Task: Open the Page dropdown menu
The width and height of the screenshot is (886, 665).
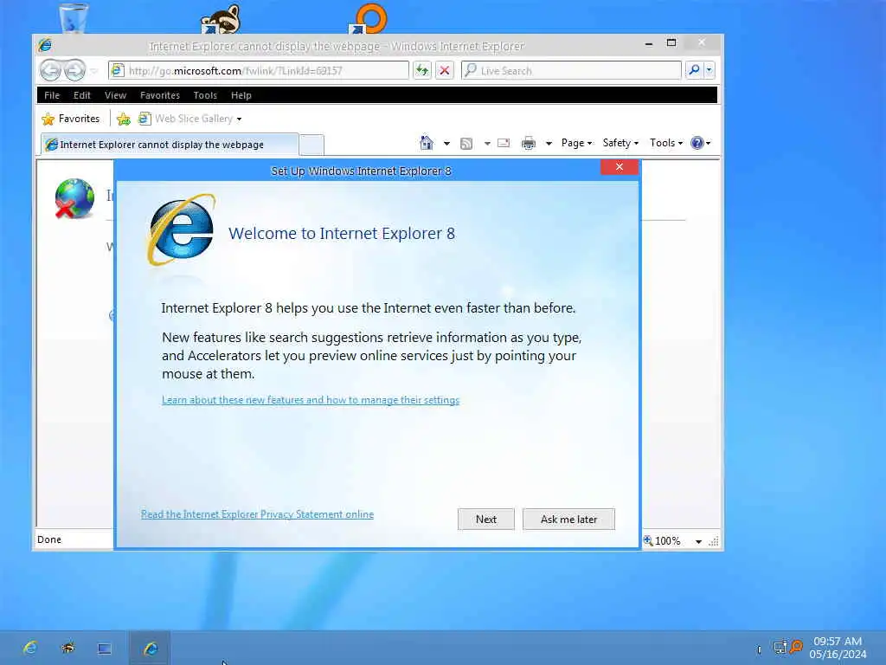Action: [576, 143]
